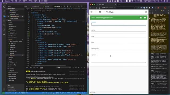
Task: Select terminal from the node dropdown
Action: (63, 68)
